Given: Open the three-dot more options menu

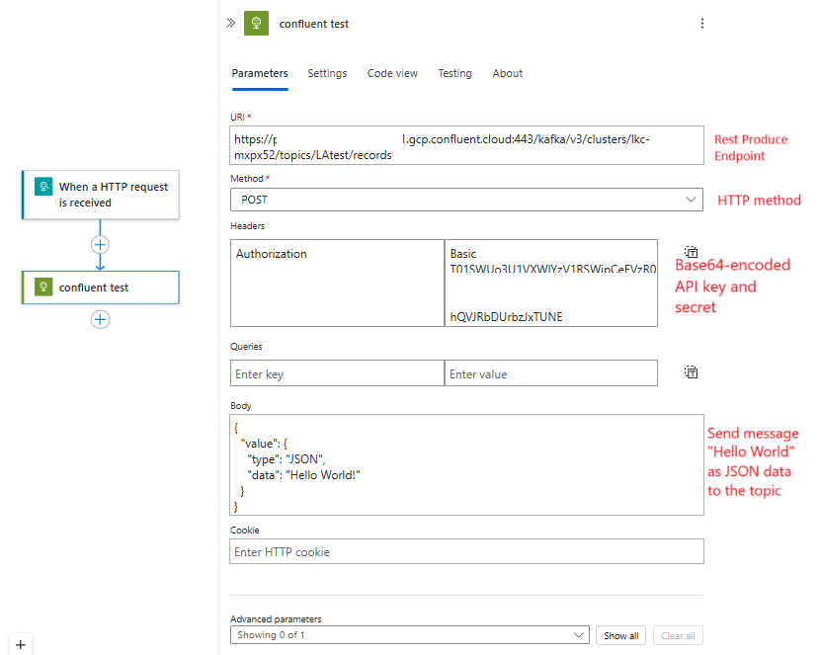Looking at the screenshot, I should 701,23.
